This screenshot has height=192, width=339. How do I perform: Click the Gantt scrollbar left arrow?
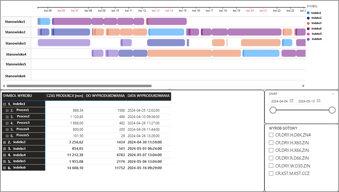[4, 86]
